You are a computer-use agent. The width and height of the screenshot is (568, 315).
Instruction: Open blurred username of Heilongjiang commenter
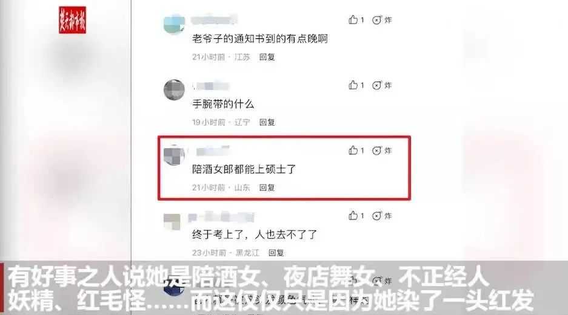(221, 217)
